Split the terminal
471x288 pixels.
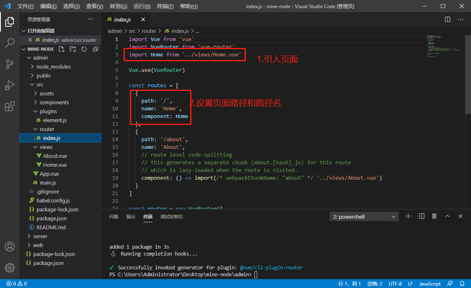click(x=421, y=216)
